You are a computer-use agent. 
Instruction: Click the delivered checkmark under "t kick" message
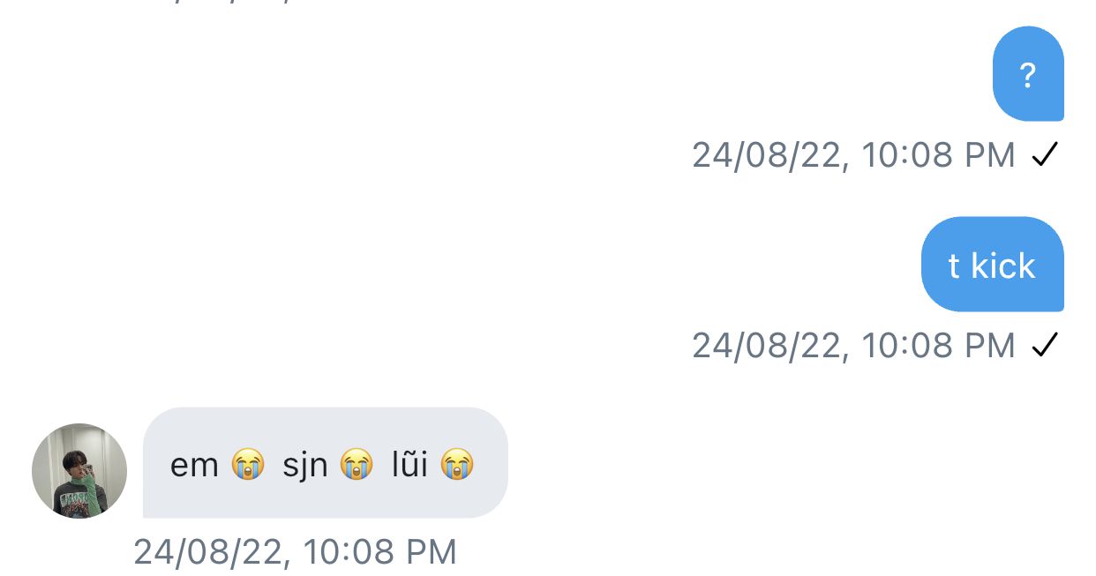[x=1044, y=346]
